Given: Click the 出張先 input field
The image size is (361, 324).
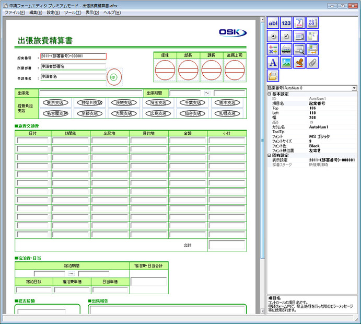Looking at the screenshot, I should (x=91, y=93).
